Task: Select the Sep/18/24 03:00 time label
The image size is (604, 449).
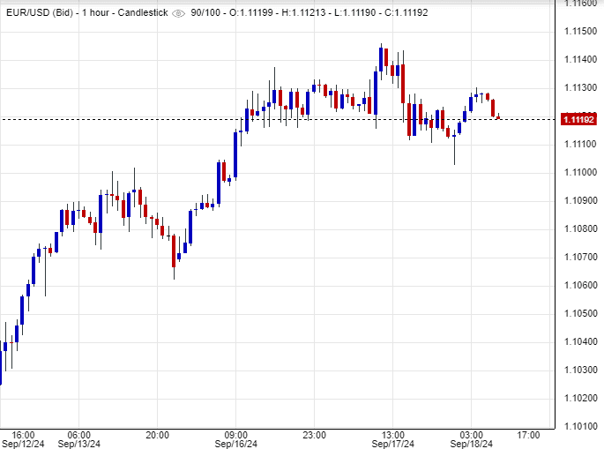Action: point(470,439)
